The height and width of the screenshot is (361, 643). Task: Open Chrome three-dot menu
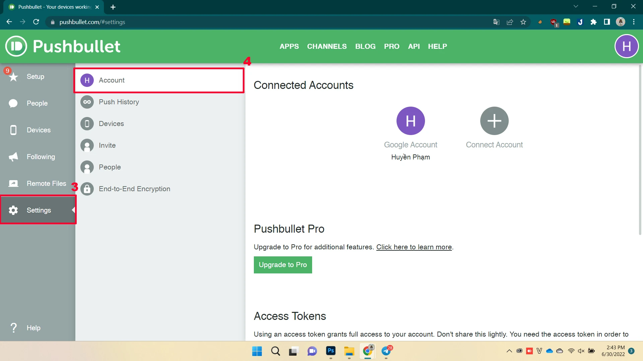(634, 22)
